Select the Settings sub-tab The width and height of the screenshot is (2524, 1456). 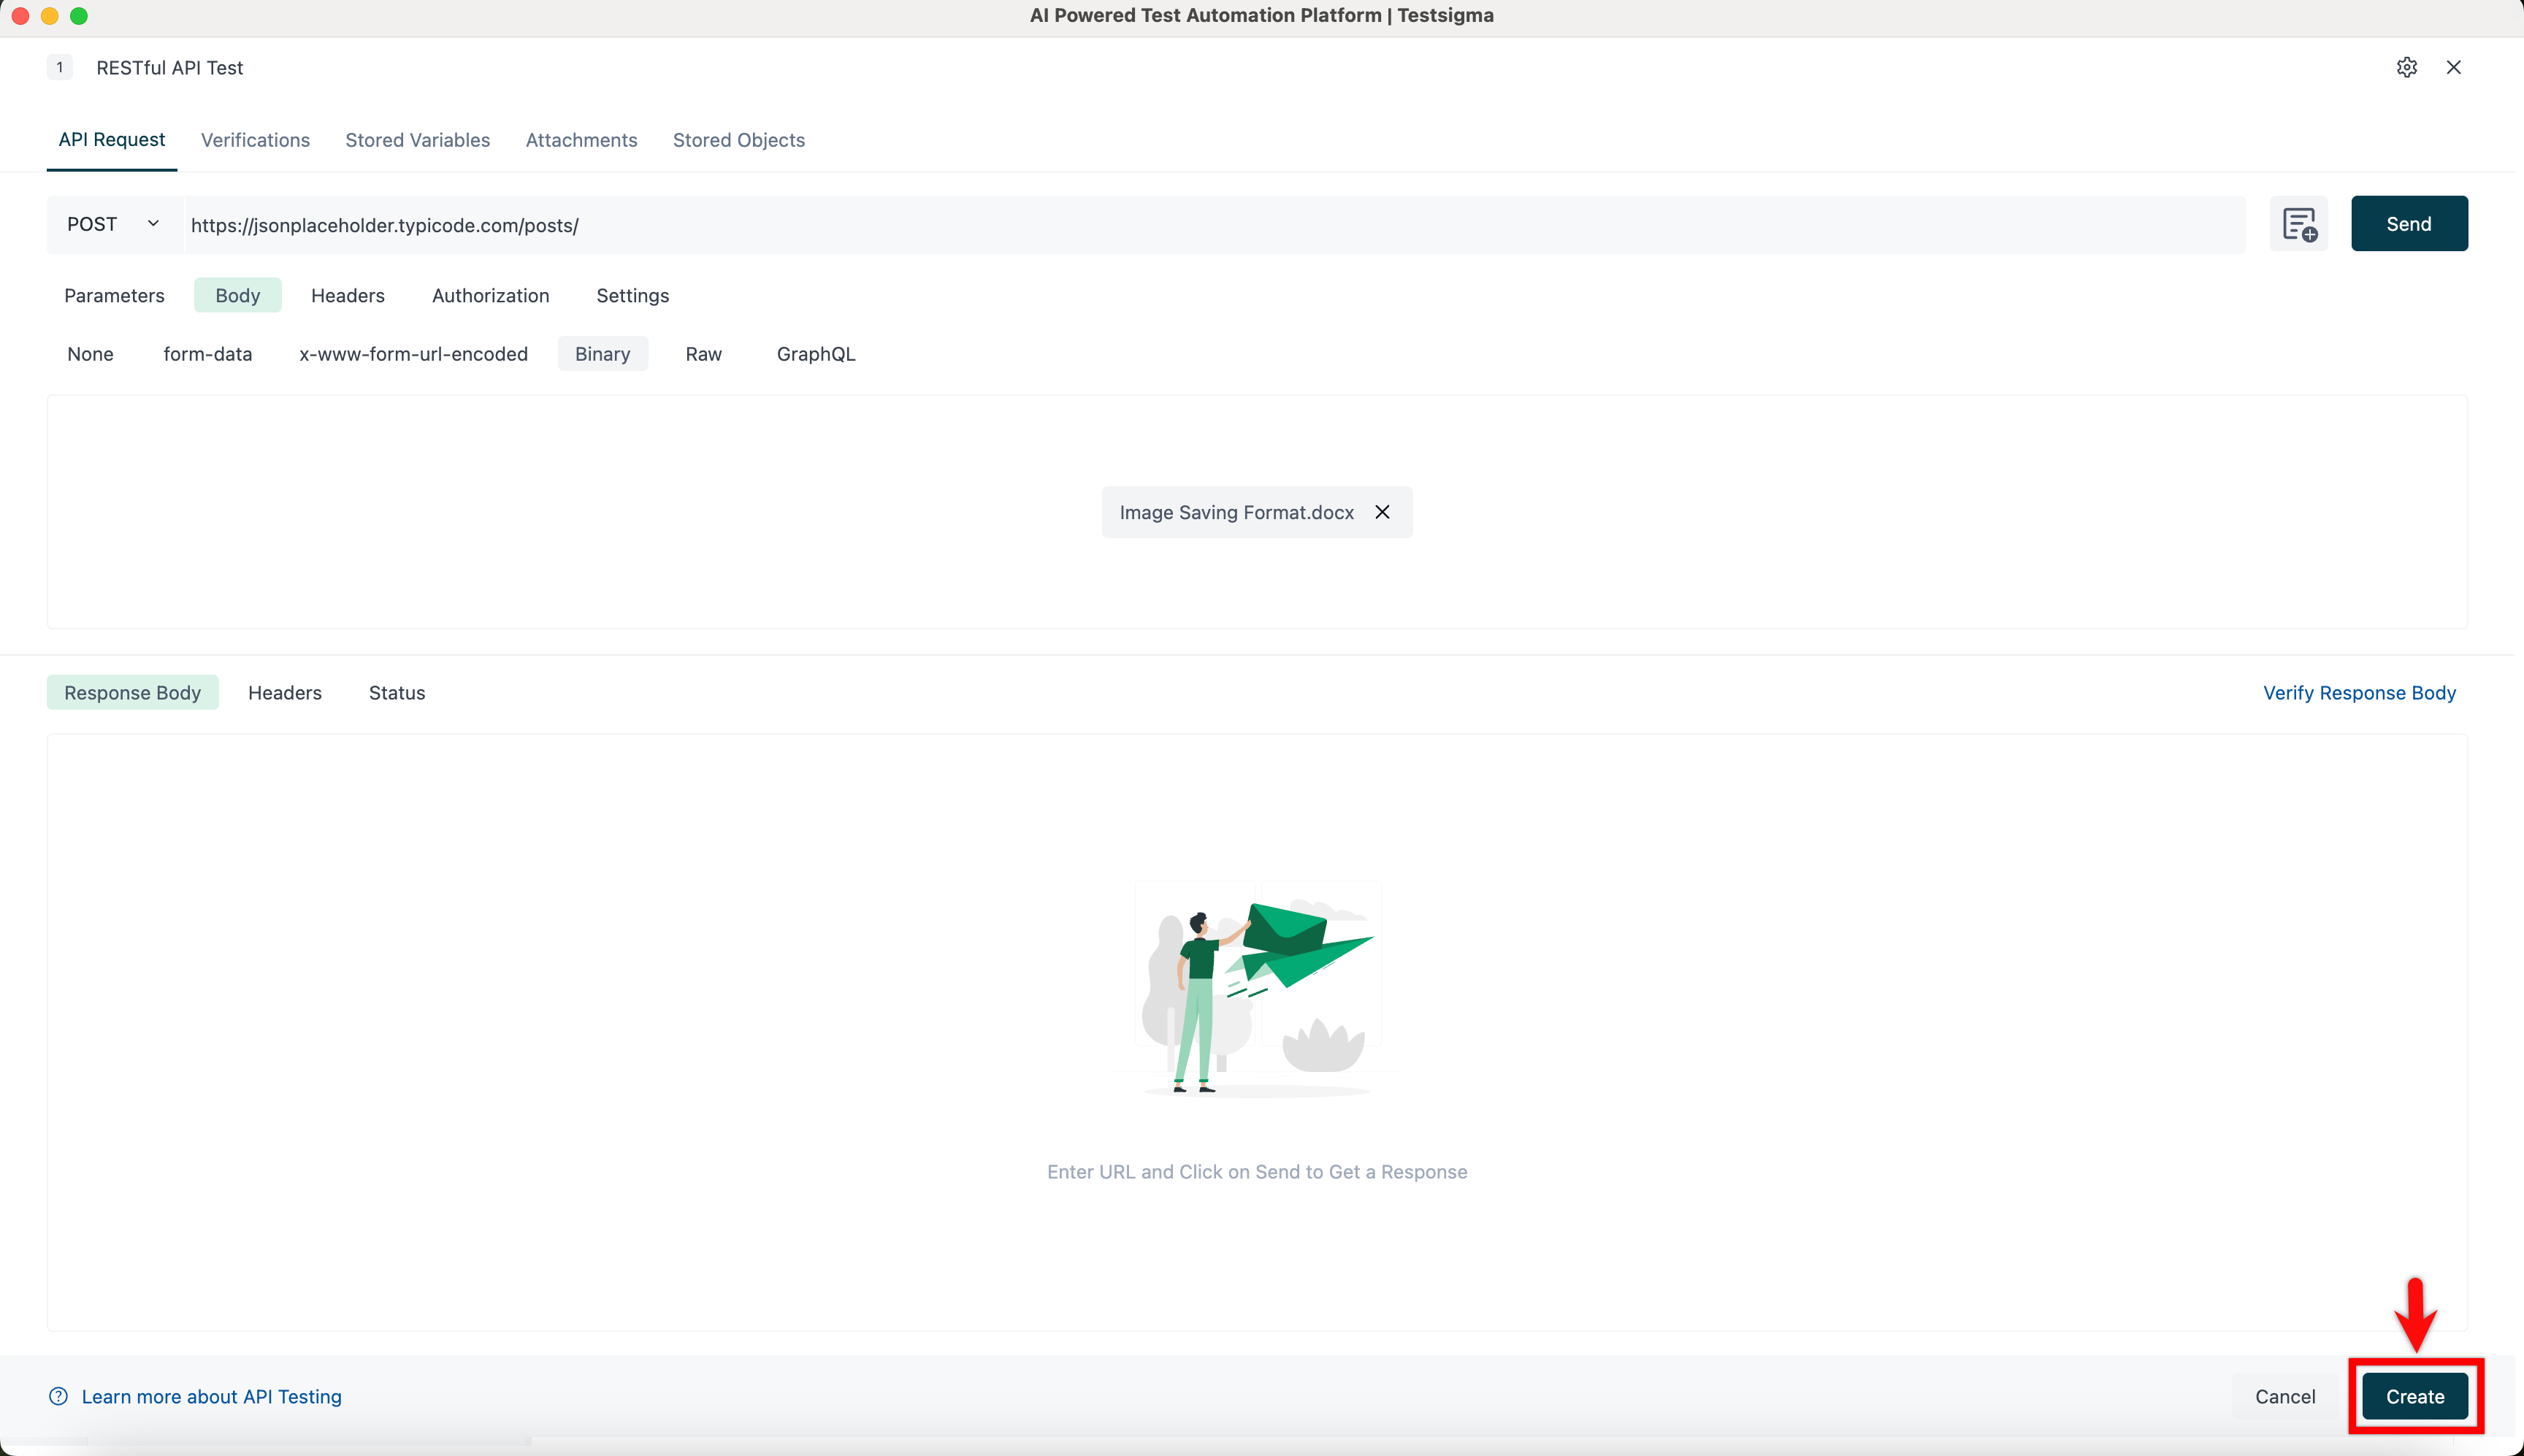point(633,296)
